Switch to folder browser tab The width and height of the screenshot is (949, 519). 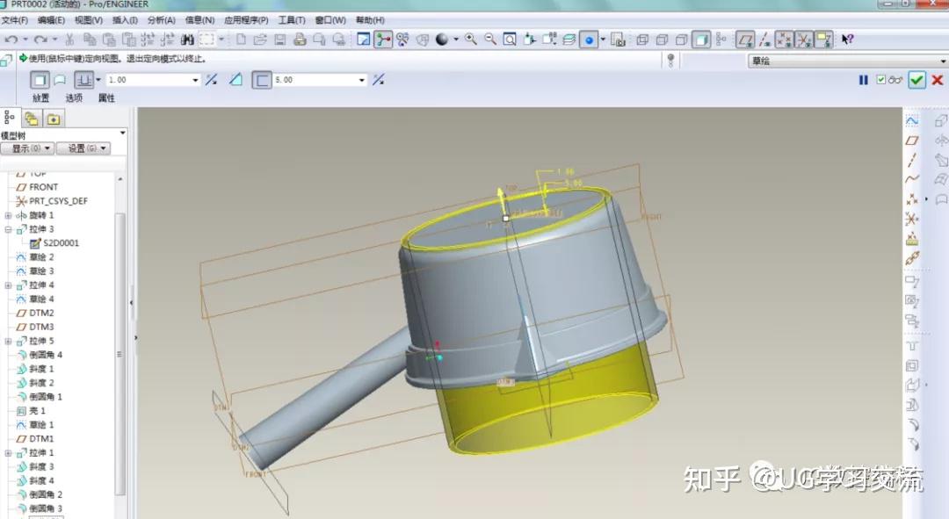point(32,119)
